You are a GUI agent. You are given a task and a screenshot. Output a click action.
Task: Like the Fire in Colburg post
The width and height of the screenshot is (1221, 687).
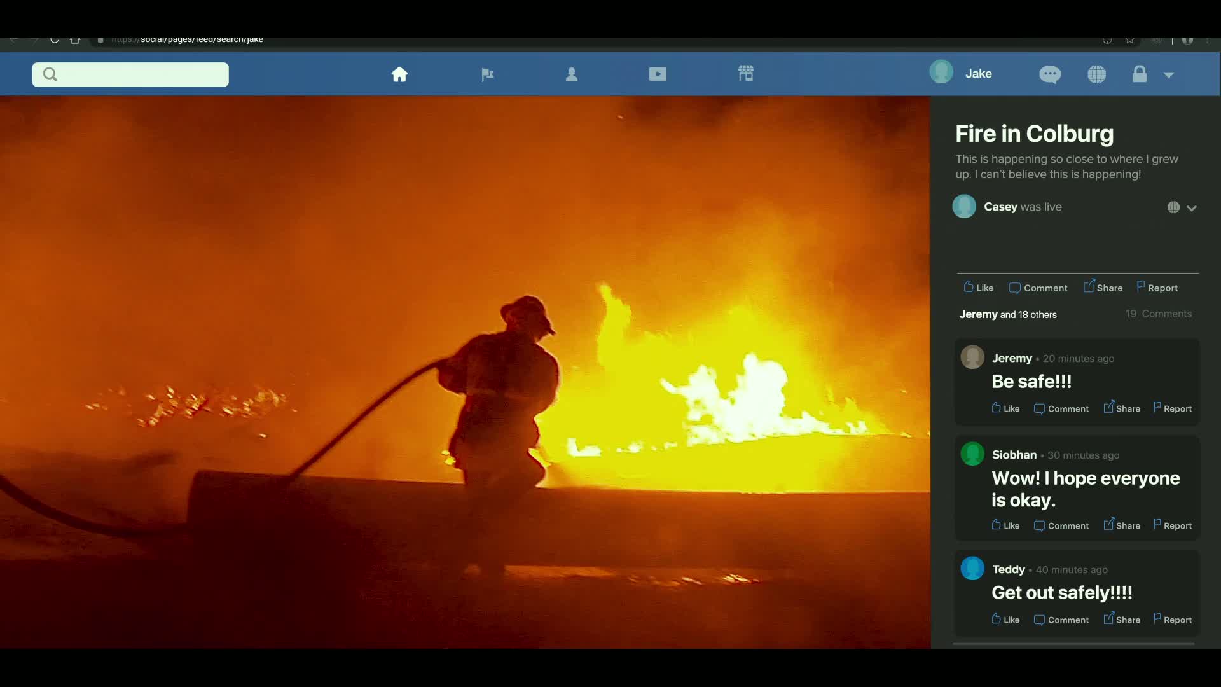click(x=978, y=288)
